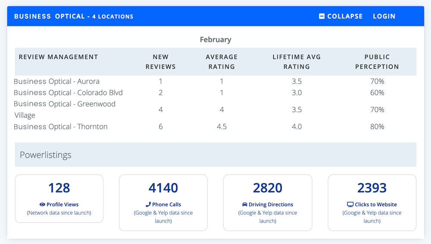
Task: Click Colorado Blvd's 2 new reviews value
Action: [160, 93]
